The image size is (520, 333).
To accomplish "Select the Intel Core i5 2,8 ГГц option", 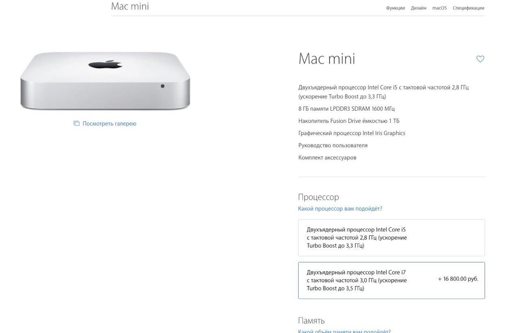I will (x=391, y=237).
